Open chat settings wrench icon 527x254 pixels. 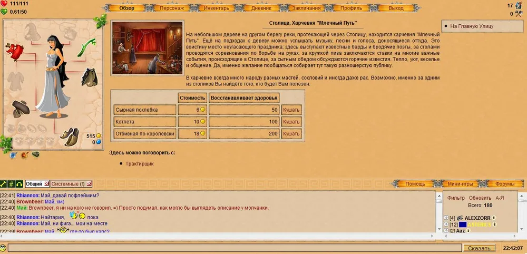pyautogui.click(x=3, y=184)
